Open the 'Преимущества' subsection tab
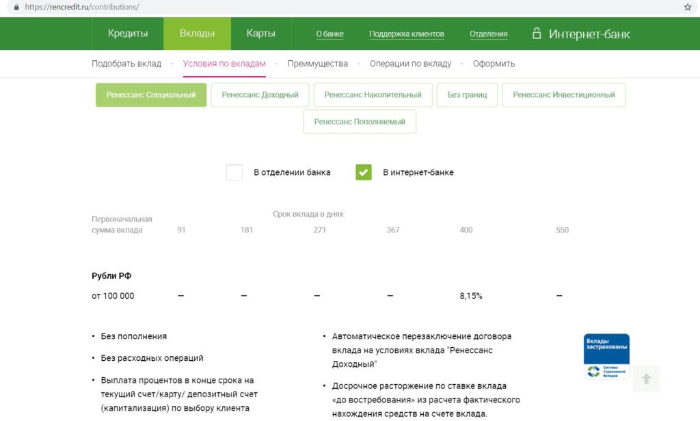 point(317,64)
